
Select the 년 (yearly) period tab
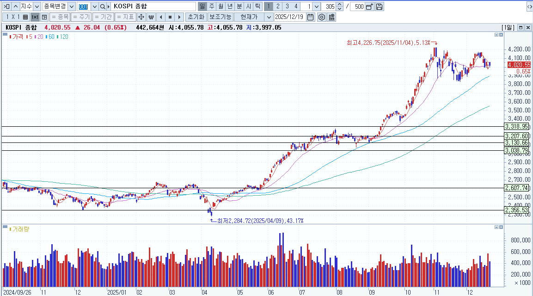tap(230, 6)
